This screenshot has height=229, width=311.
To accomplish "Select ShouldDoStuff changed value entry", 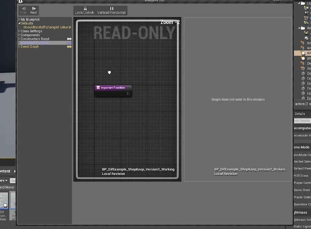I will tap(45, 27).
